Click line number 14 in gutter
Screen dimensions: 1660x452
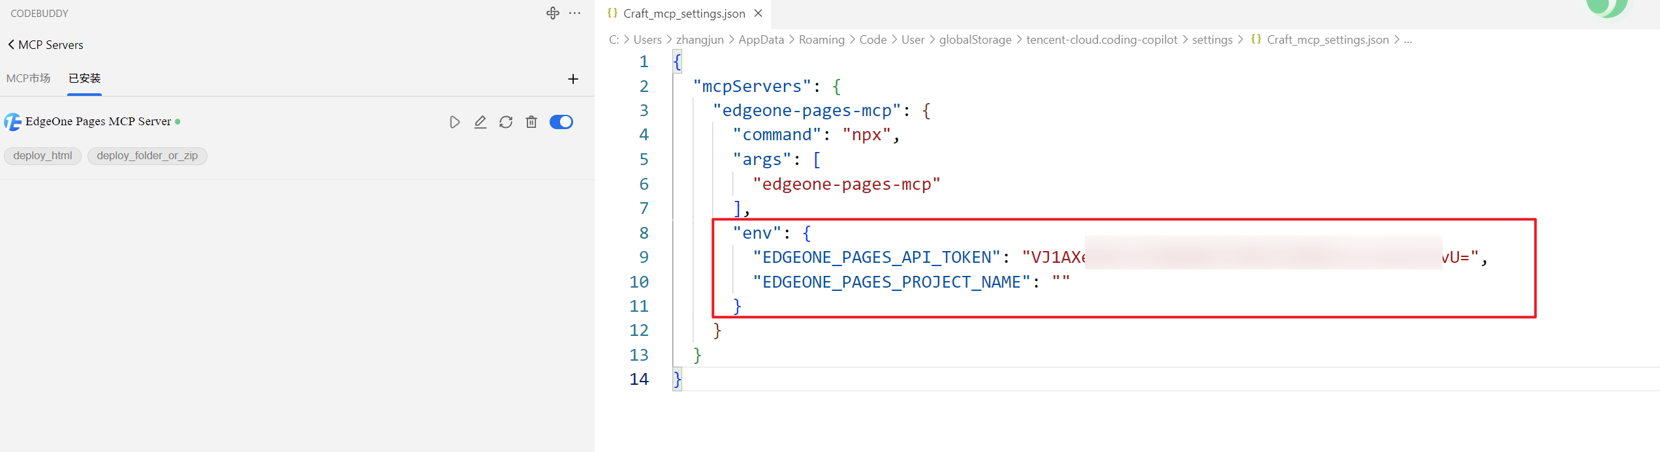point(639,379)
